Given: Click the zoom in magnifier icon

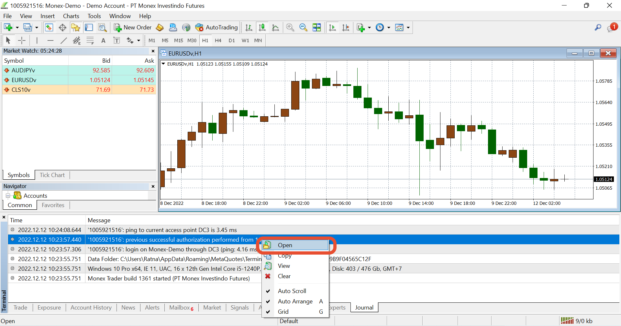Looking at the screenshot, I should pos(290,27).
